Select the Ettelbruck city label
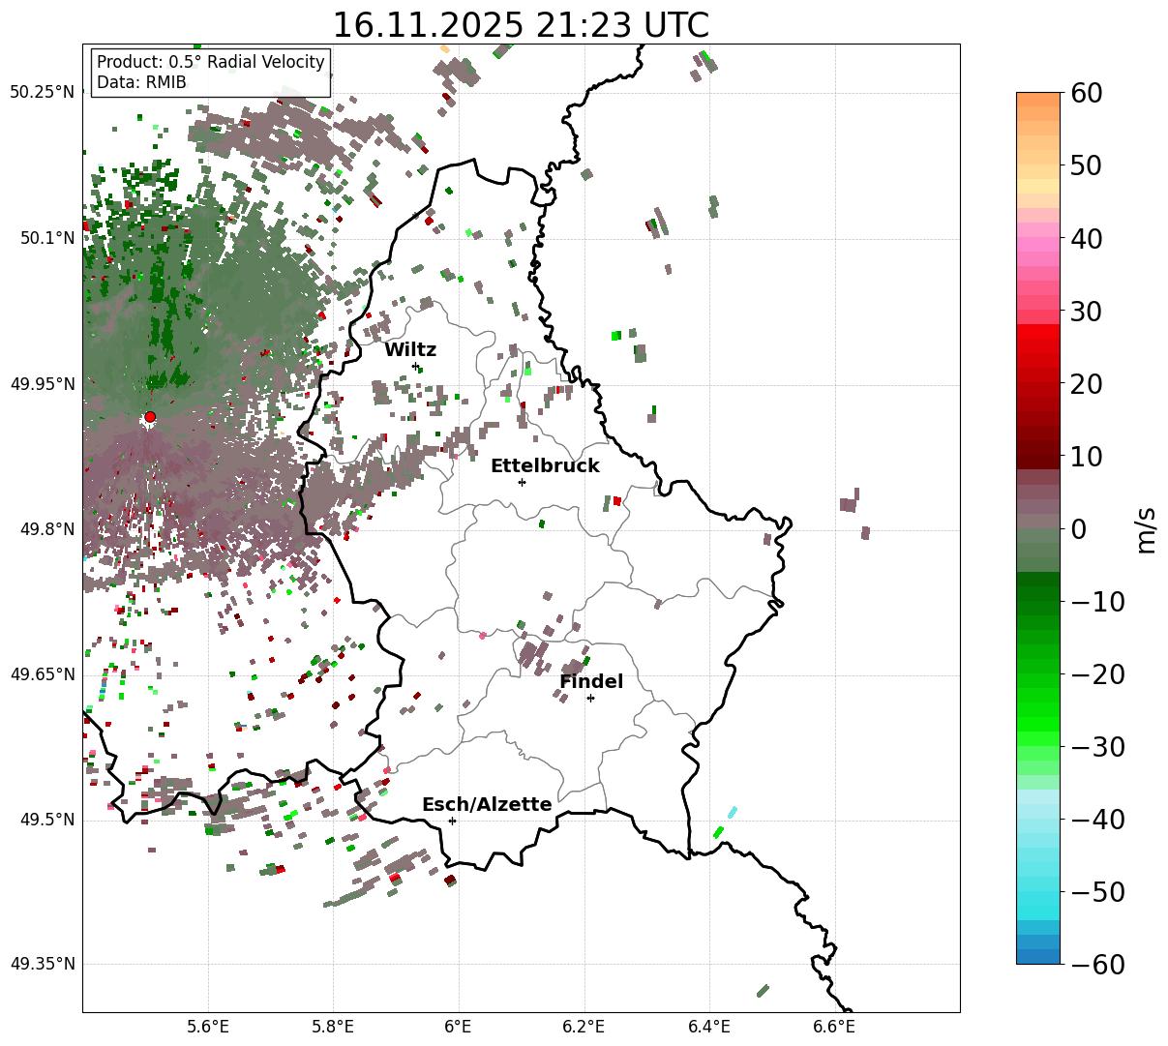This screenshot has height=1046, width=1168. pos(545,466)
